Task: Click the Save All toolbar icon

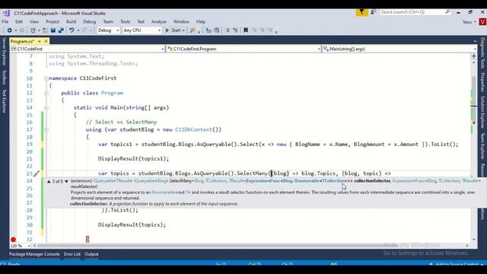Action: pyautogui.click(x=61, y=30)
